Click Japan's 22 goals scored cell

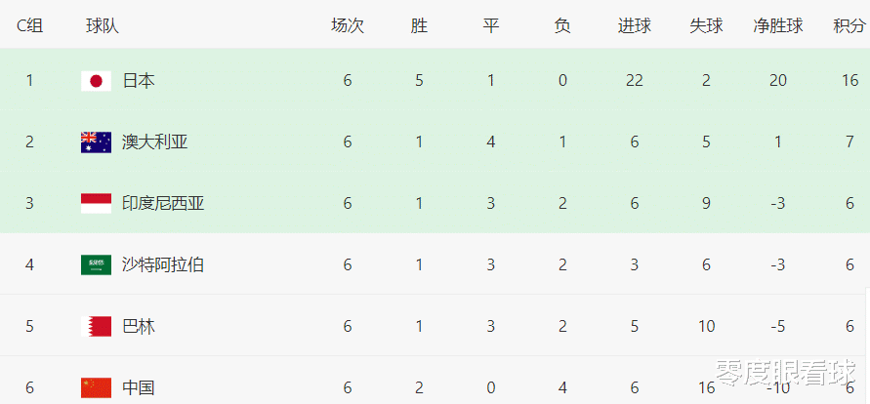pos(634,81)
